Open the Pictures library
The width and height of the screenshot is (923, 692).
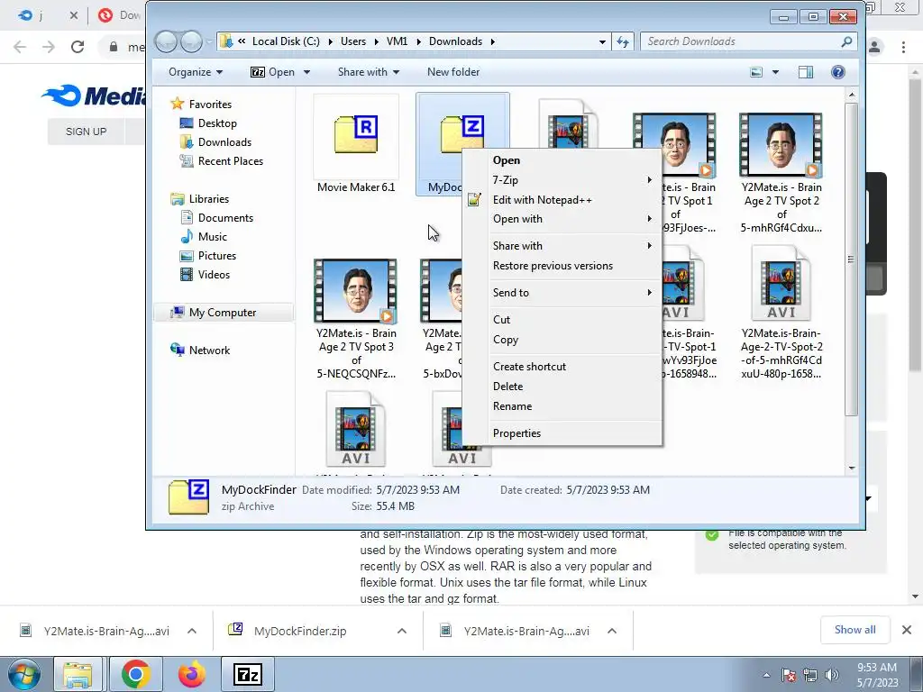(x=216, y=255)
